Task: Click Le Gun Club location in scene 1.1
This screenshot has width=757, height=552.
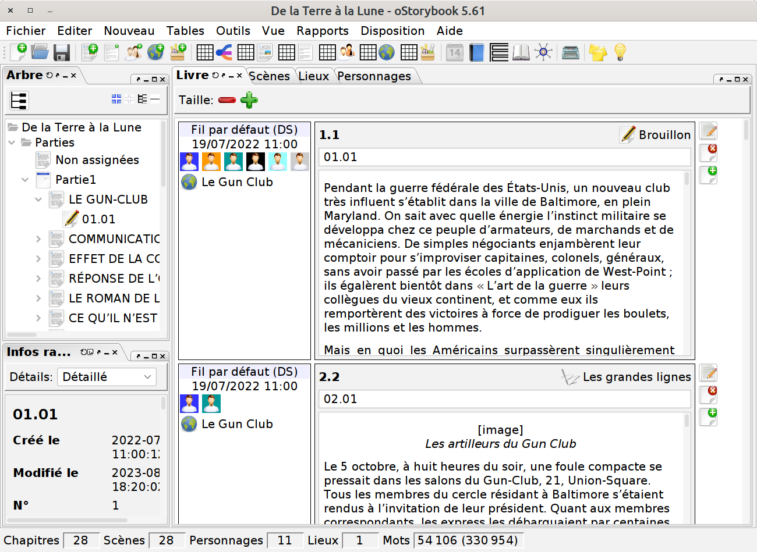Action: coord(227,182)
